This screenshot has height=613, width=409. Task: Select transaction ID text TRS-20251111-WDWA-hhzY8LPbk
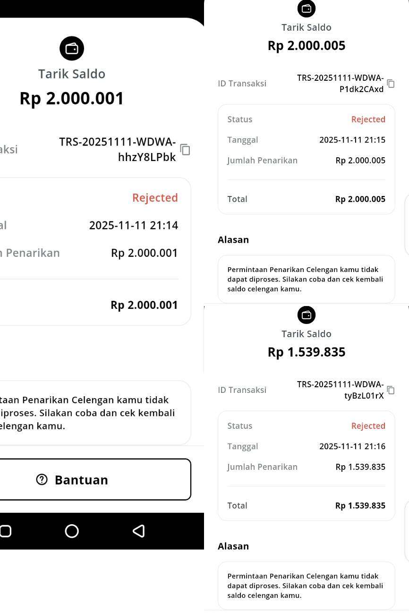pos(118,150)
